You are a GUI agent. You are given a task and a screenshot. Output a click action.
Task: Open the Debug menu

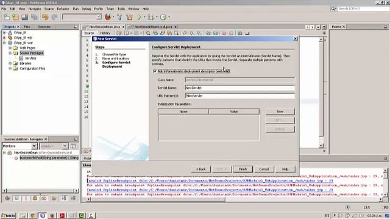tap(86, 9)
